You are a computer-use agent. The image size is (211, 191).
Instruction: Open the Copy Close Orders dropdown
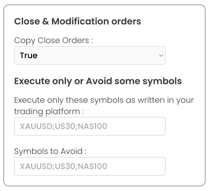(x=90, y=55)
